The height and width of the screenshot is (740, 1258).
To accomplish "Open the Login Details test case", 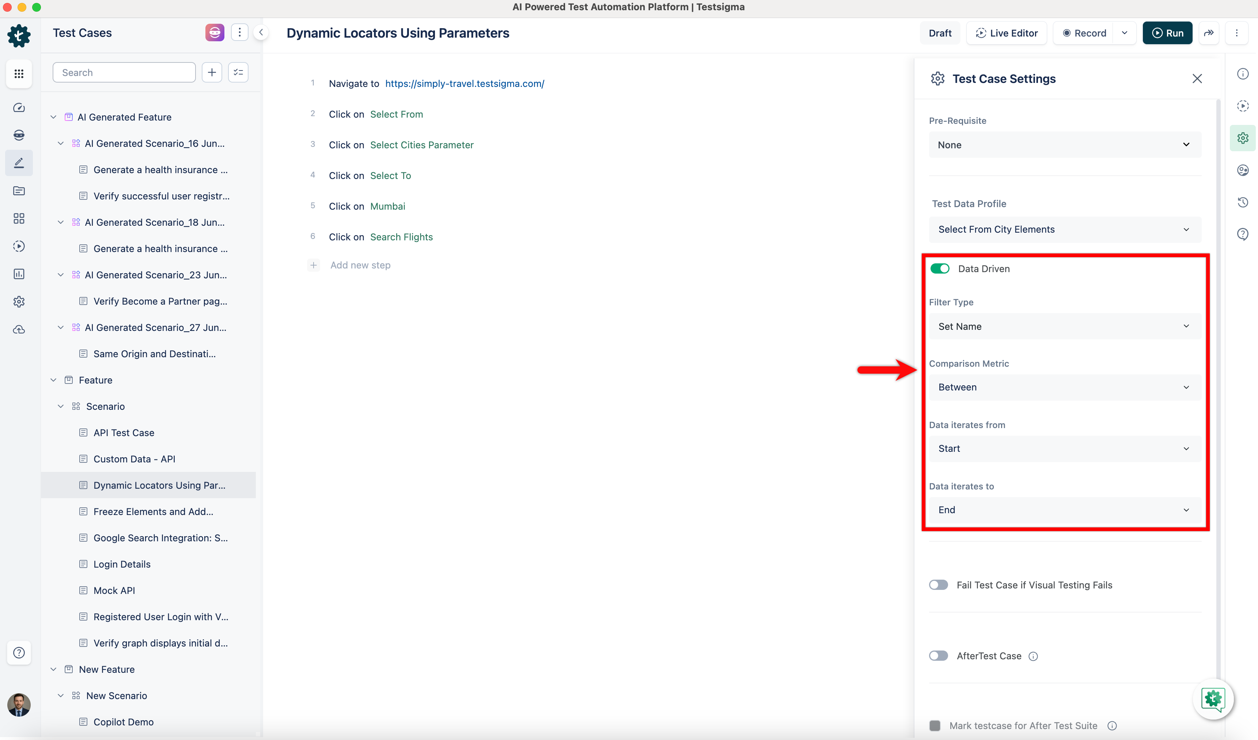I will tap(122, 564).
